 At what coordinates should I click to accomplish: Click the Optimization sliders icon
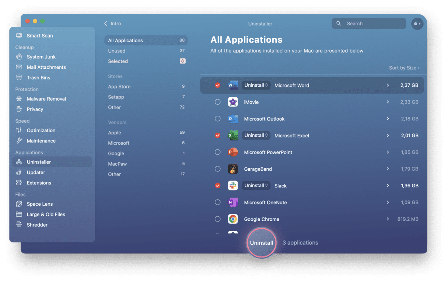[19, 130]
